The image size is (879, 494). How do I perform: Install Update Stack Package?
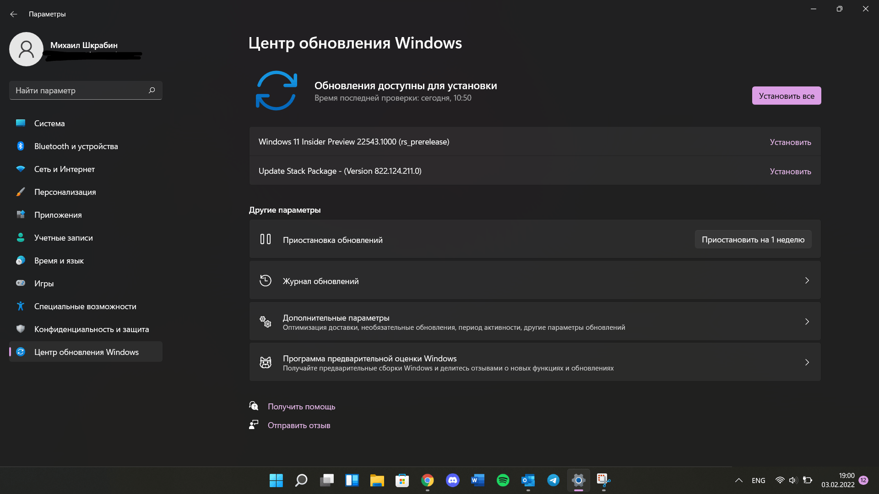pyautogui.click(x=790, y=172)
